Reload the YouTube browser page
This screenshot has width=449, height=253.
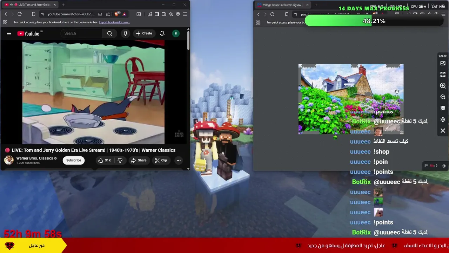(20, 14)
